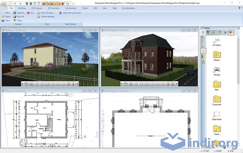Open the redo history dropdown arrow
The height and width of the screenshot is (153, 243).
coord(23,3)
